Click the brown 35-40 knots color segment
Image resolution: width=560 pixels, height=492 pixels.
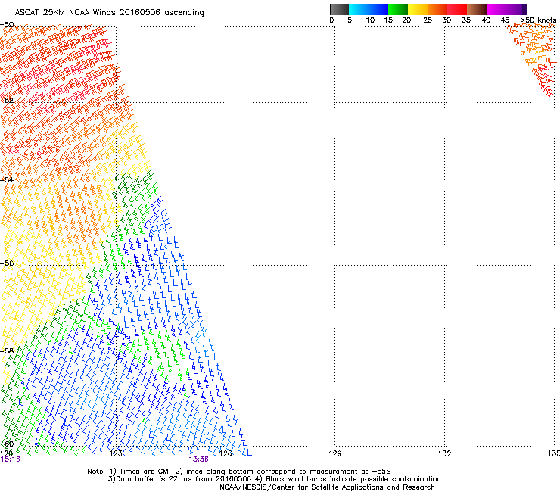pyautogui.click(x=477, y=9)
